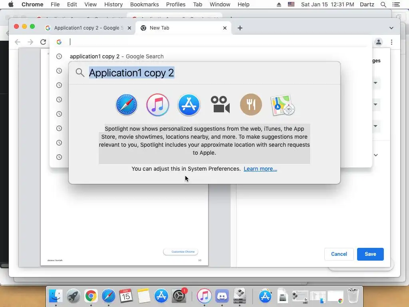Viewport: 409px width, 307px height.
Task: Close the Application1 copy 2 Google tab
Action: coord(129,28)
